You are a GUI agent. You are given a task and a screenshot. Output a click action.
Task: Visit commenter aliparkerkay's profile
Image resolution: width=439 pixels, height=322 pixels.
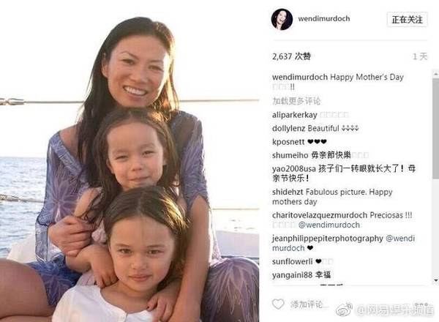[295, 115]
